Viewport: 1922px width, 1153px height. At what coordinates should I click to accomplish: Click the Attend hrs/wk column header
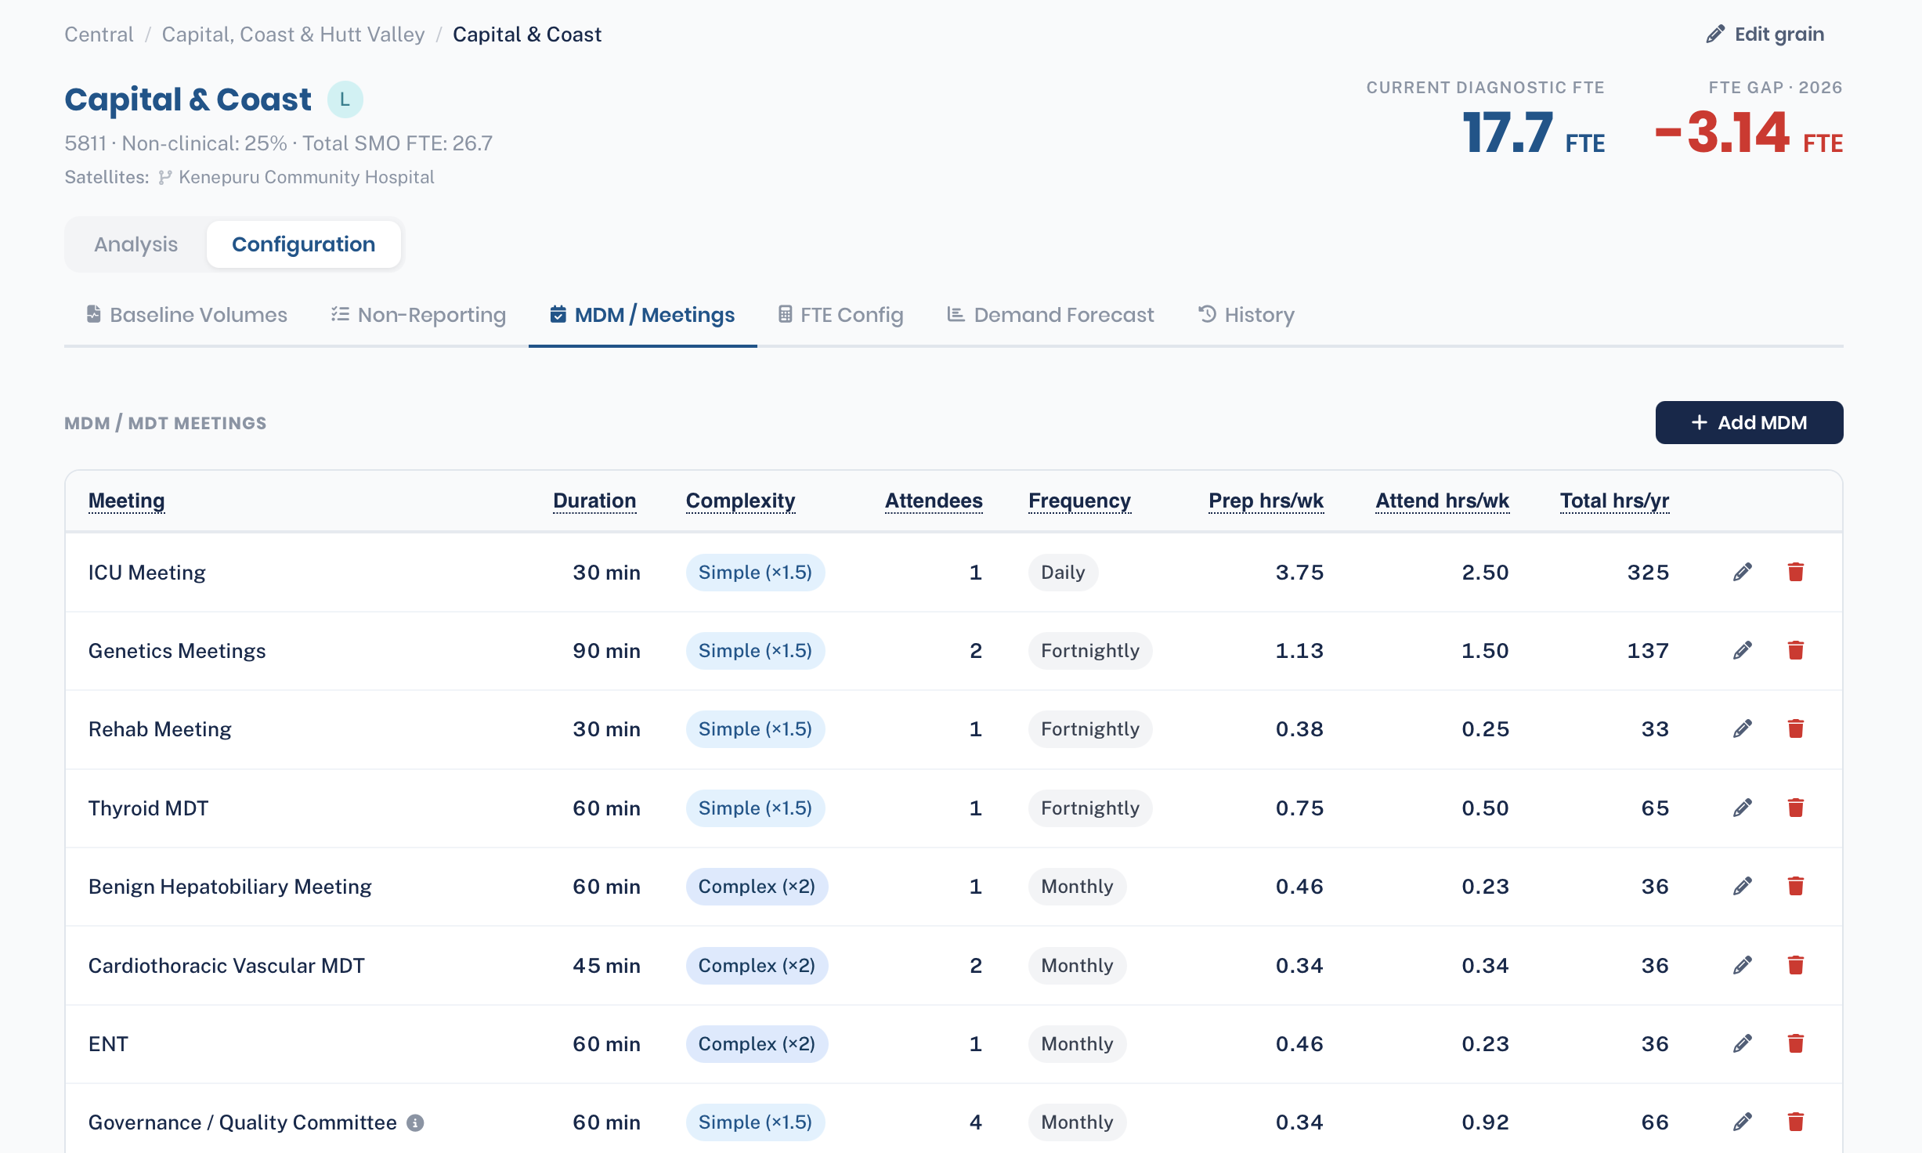pos(1442,501)
